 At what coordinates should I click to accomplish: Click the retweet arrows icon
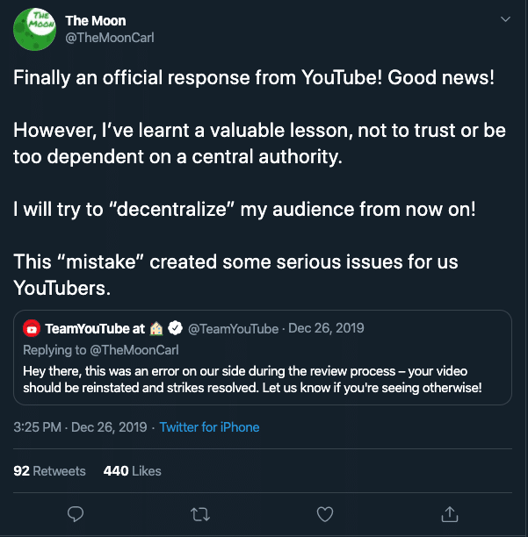200,512
